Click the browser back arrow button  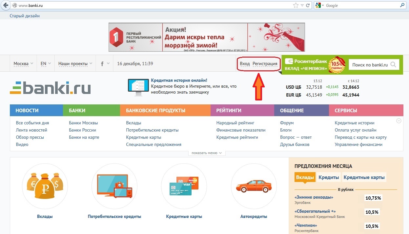[x=5, y=5]
